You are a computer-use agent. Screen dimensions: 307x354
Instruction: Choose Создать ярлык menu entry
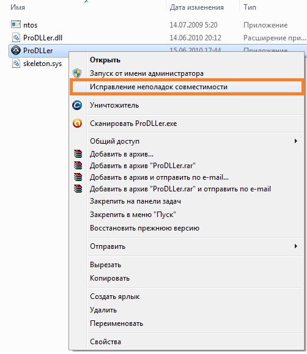click(x=115, y=297)
